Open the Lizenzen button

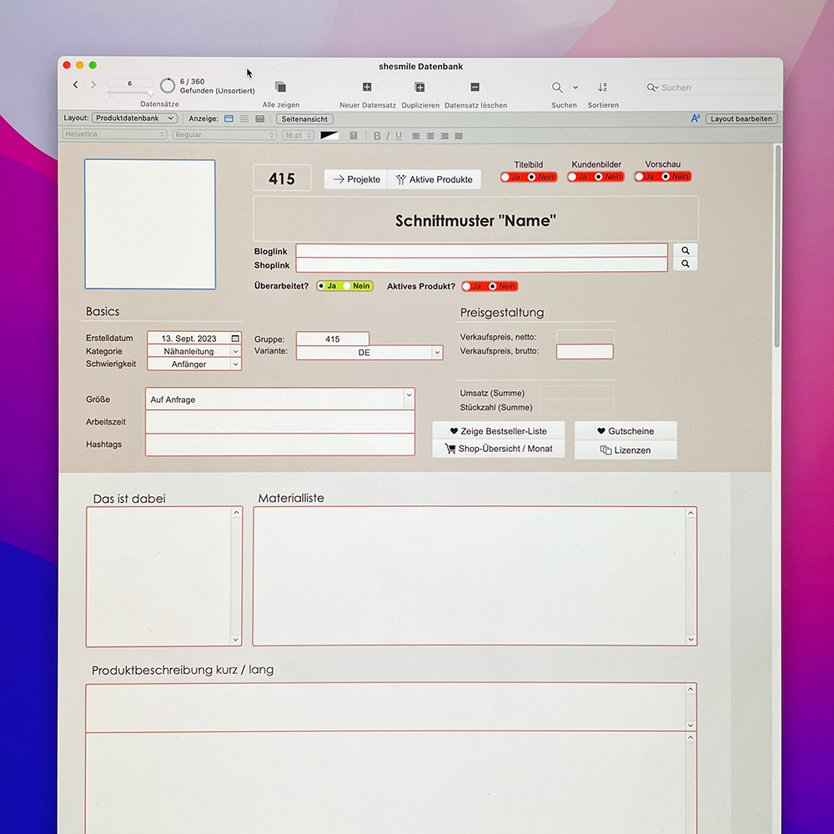(x=625, y=450)
